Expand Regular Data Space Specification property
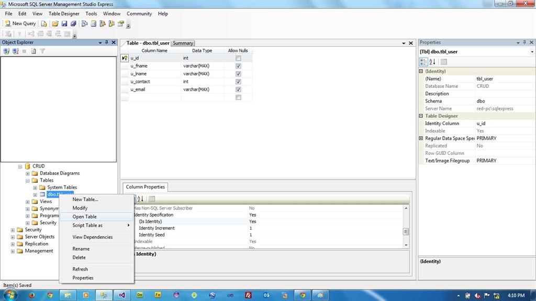 421,138
